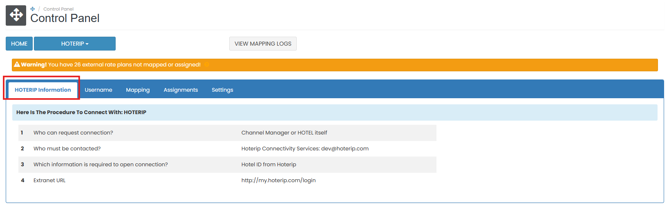Click 'Who can request connection?' row text
The height and width of the screenshot is (205, 669).
(x=73, y=132)
